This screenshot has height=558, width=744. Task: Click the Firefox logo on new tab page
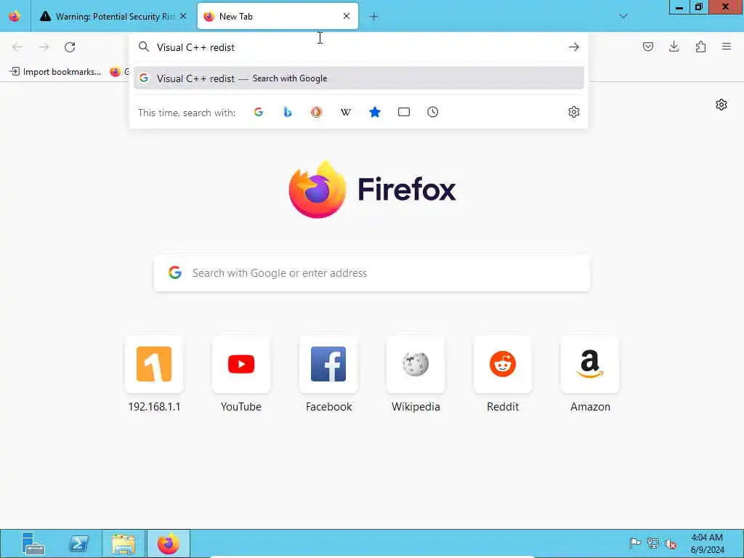click(x=372, y=190)
